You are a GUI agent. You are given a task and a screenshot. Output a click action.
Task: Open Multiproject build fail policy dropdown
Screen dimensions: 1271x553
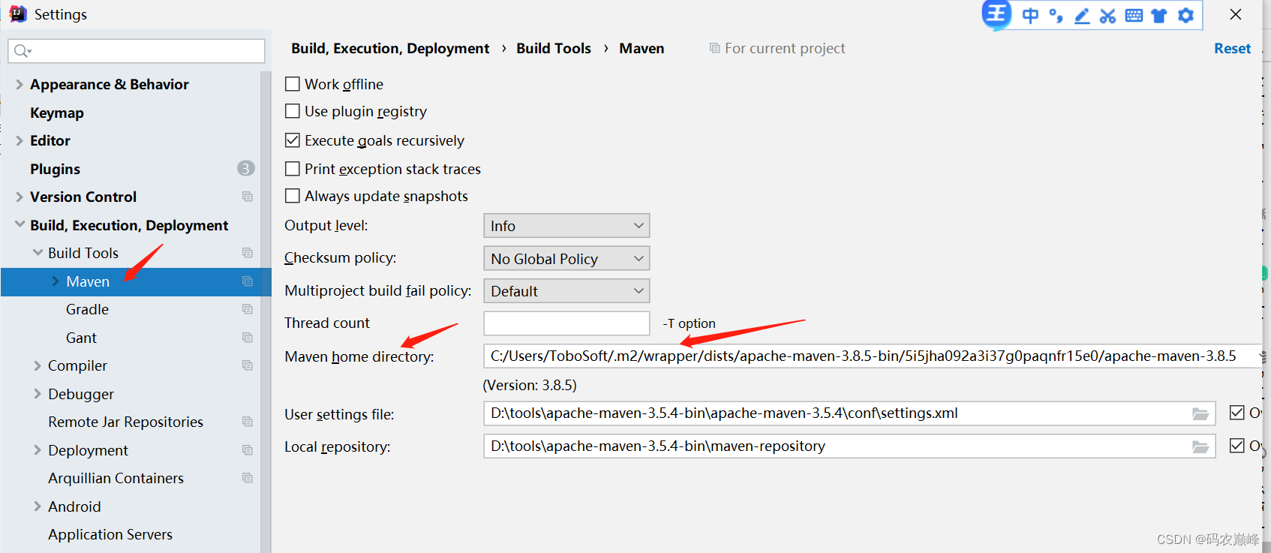pyautogui.click(x=566, y=291)
